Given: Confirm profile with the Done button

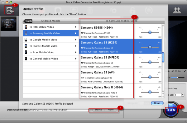Looking at the screenshot, I should point(157,103).
